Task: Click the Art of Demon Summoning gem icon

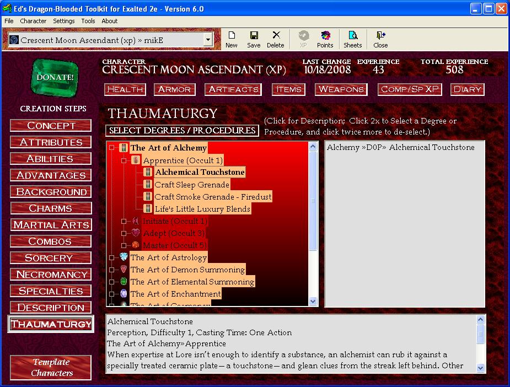Action: (x=124, y=269)
